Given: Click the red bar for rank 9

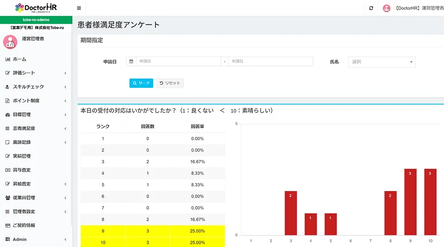Looking at the screenshot, I should 410,202.
